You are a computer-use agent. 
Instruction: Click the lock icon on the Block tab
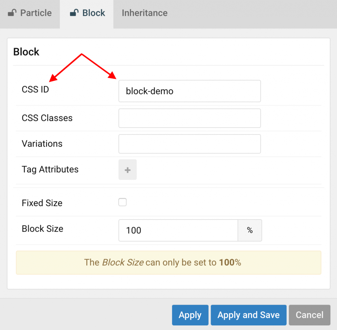point(73,13)
